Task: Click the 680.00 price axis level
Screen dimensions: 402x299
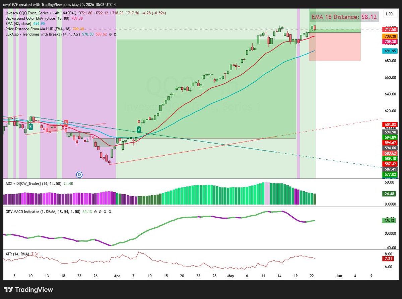Action: pyautogui.click(x=390, y=61)
